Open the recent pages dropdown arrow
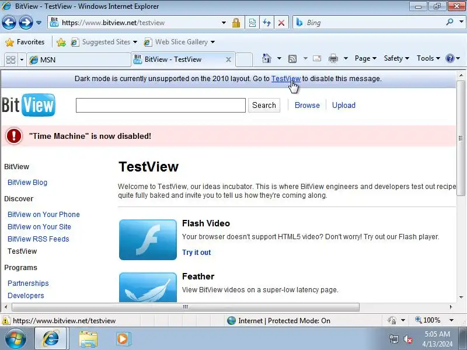Viewport: 467px width, 350px height. coord(39,23)
